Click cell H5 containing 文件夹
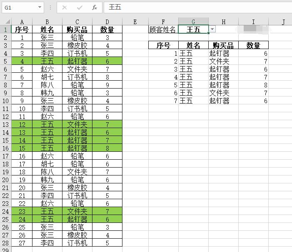This screenshot has height=252, width=292. pos(223,61)
